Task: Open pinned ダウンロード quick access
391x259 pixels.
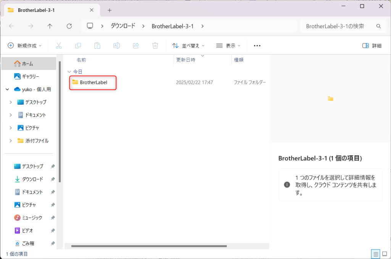Action: pyautogui.click(x=29, y=179)
